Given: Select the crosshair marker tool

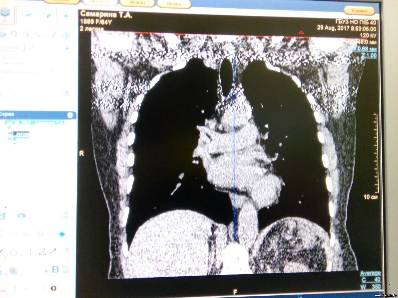Looking at the screenshot, I should pos(31,252).
